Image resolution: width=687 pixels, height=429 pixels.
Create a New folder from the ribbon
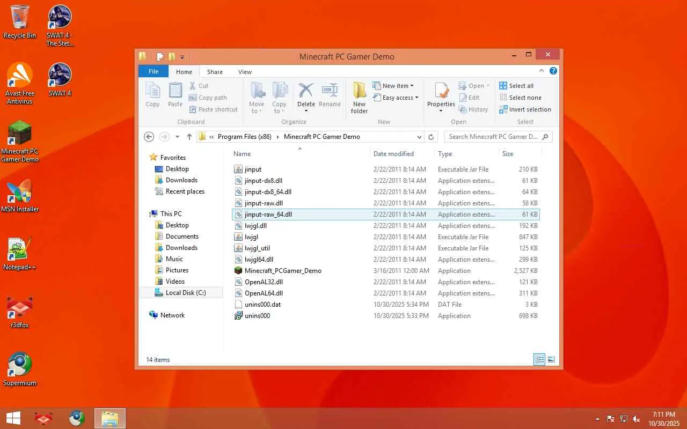click(x=359, y=98)
